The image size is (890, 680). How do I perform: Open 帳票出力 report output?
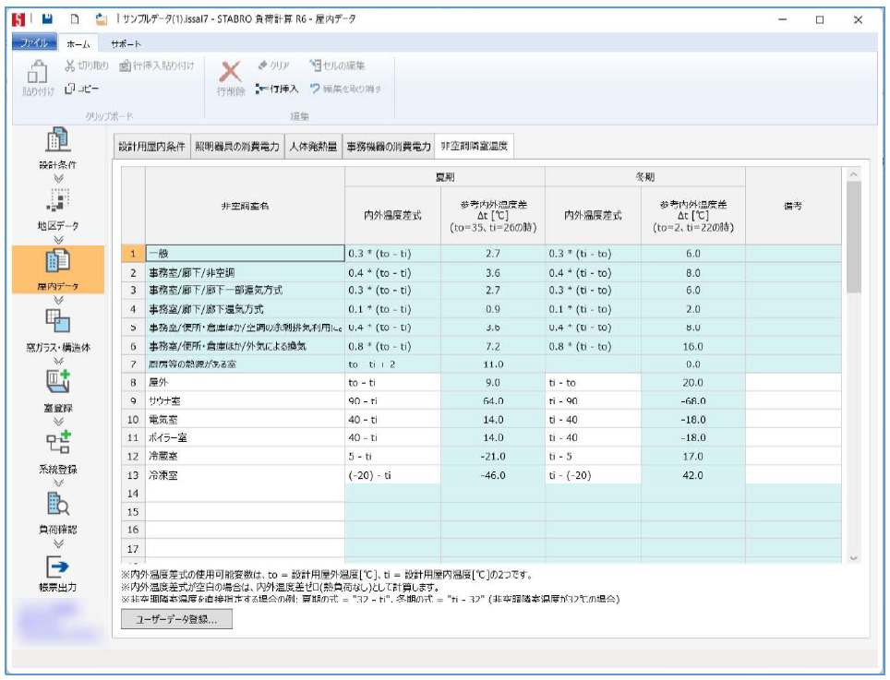[58, 568]
